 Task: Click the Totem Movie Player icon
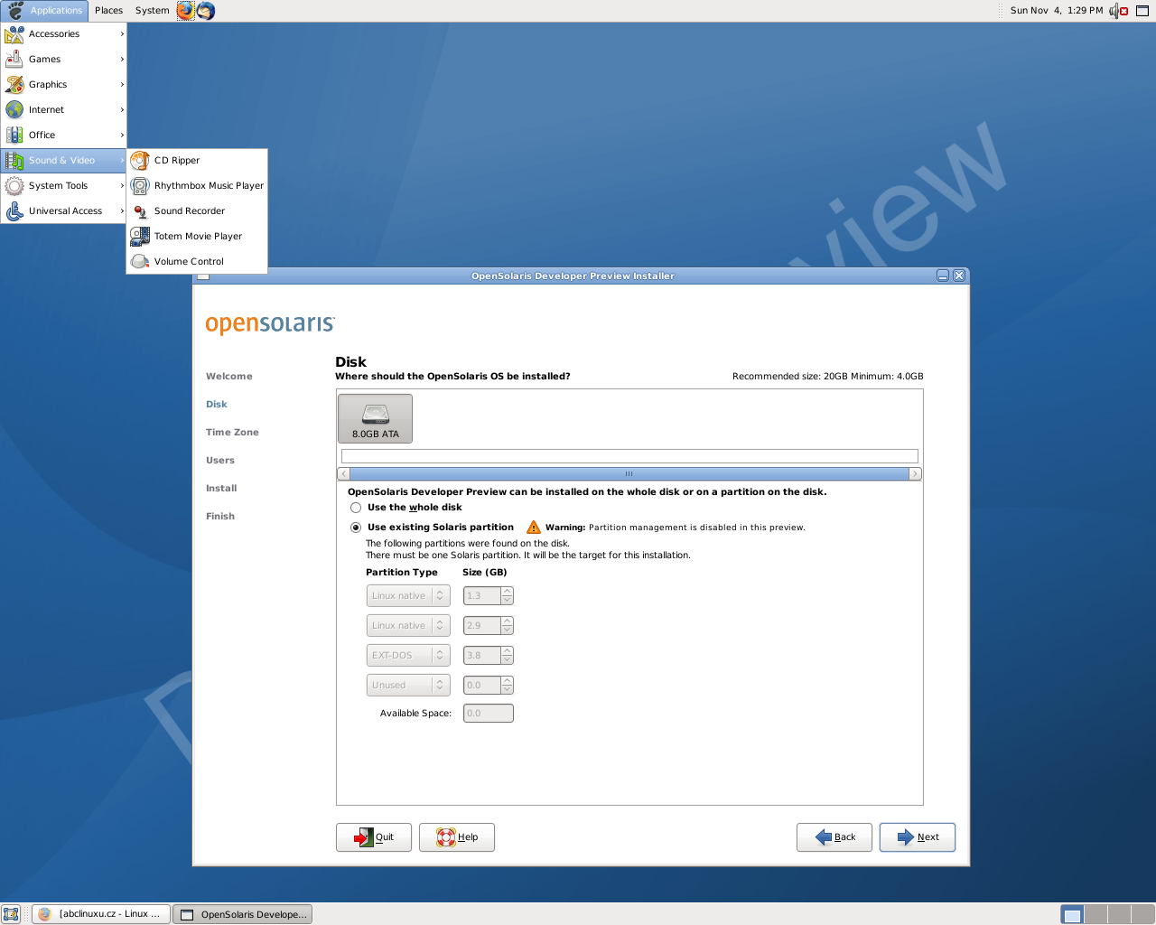[x=140, y=237]
